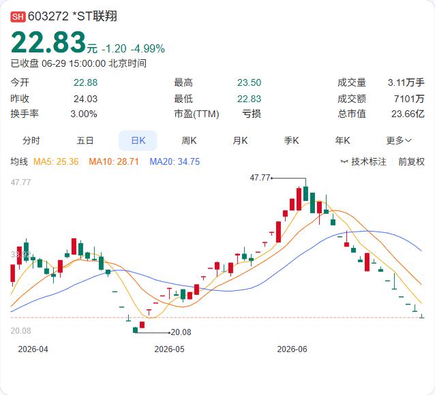
Task: Select the 年K yearly candlestick tab
Action: point(342,140)
